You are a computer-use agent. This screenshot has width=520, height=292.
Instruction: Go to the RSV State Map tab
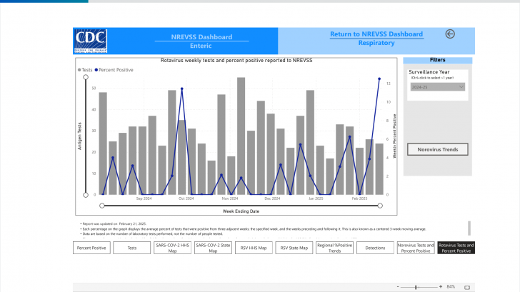tap(294, 248)
